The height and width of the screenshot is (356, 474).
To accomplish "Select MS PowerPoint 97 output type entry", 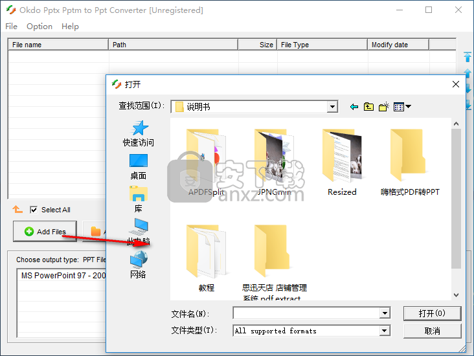I will point(62,276).
